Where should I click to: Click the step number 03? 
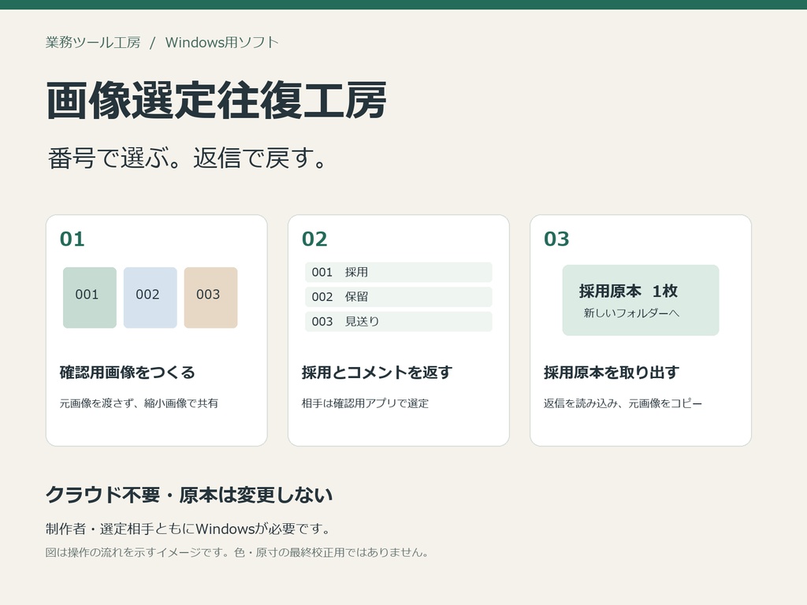pyautogui.click(x=557, y=239)
